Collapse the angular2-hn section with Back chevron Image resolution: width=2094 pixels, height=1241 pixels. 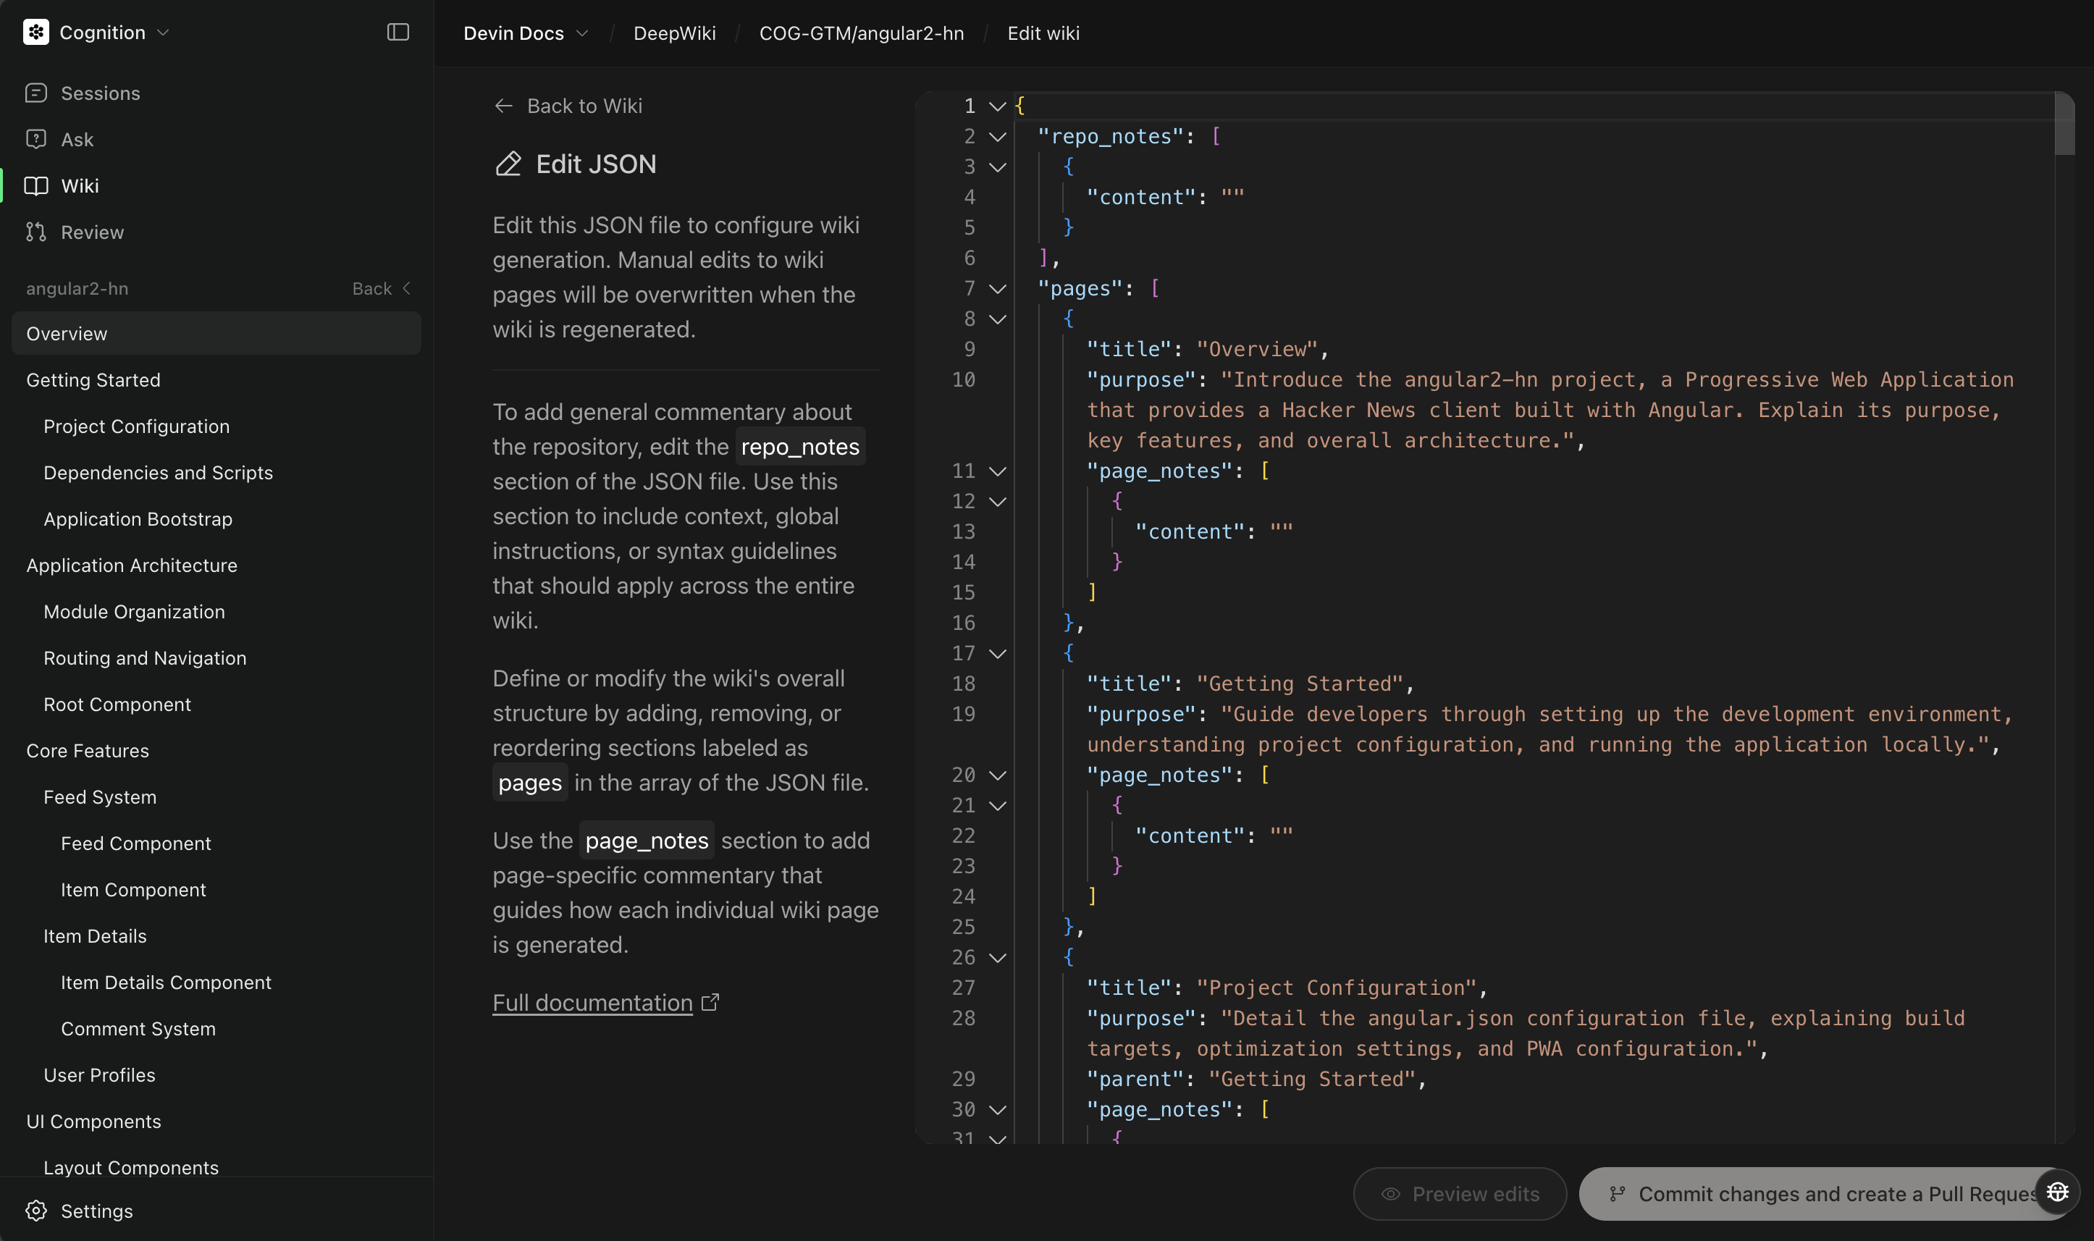(407, 287)
